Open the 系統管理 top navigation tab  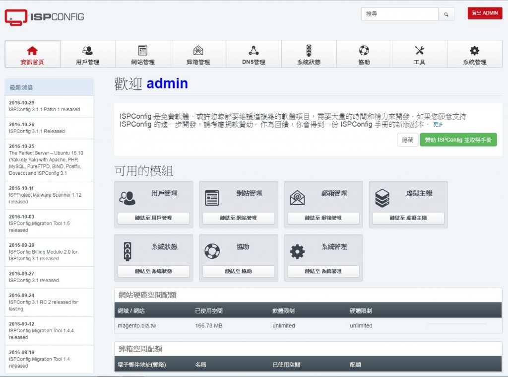(x=475, y=54)
